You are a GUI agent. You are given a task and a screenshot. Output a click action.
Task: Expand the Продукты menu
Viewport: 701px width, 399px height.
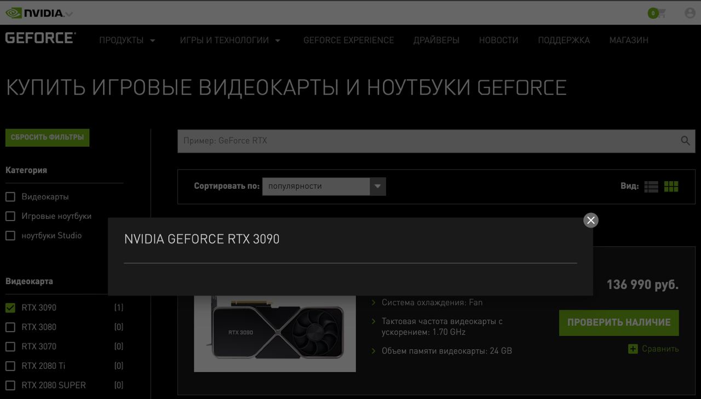[127, 40]
